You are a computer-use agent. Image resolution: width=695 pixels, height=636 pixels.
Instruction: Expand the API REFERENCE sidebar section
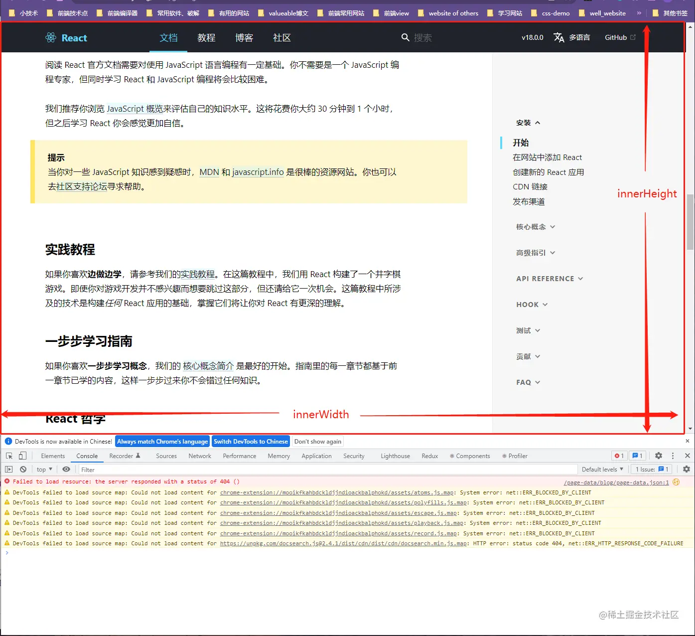point(550,279)
